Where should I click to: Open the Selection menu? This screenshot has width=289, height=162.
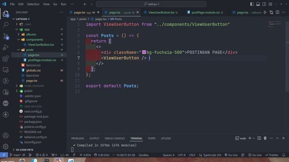(33, 4)
